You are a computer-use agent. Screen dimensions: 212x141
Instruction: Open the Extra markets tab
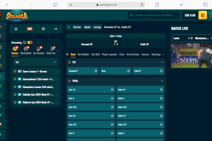click(122, 54)
